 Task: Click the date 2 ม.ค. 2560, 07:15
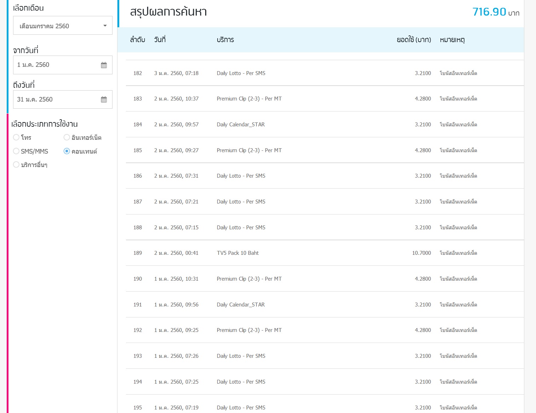[177, 228]
